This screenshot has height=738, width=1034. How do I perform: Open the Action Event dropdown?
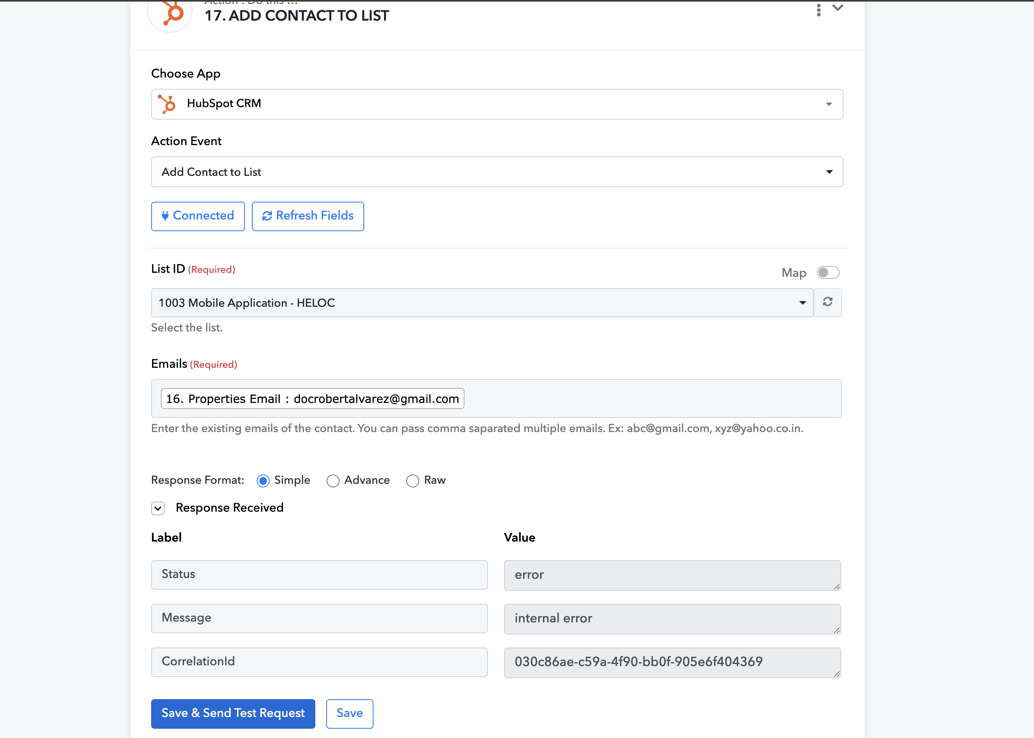coord(497,172)
